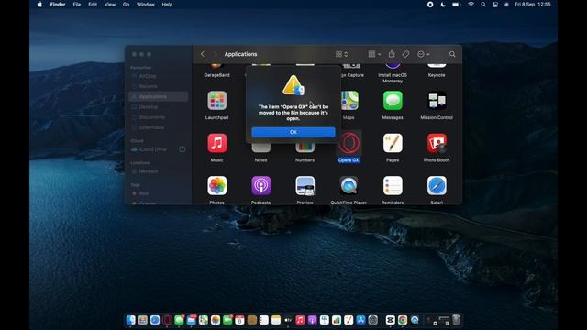Open Spotlight search from menu bar
The image size is (587, 330).
click(x=483, y=5)
